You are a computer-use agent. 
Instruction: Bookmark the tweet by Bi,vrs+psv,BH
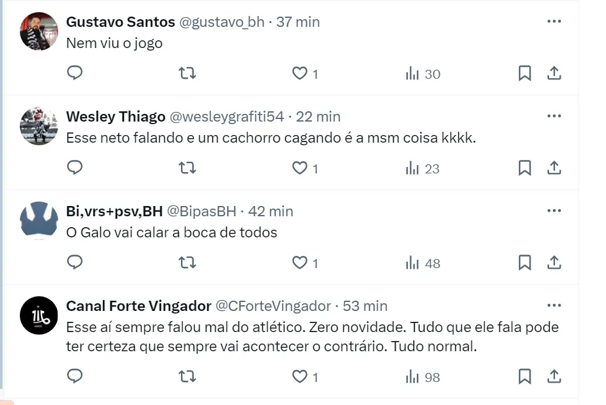524,263
